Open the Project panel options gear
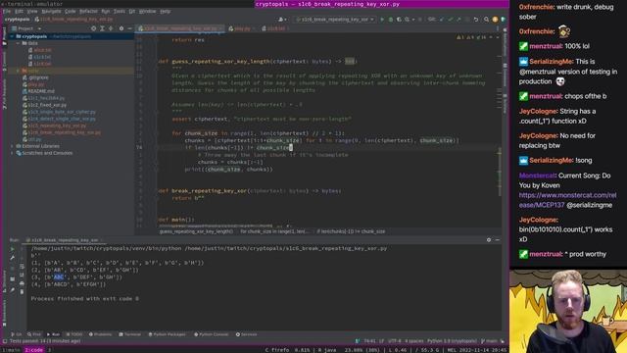This screenshot has width=627, height=353. pyautogui.click(x=121, y=28)
